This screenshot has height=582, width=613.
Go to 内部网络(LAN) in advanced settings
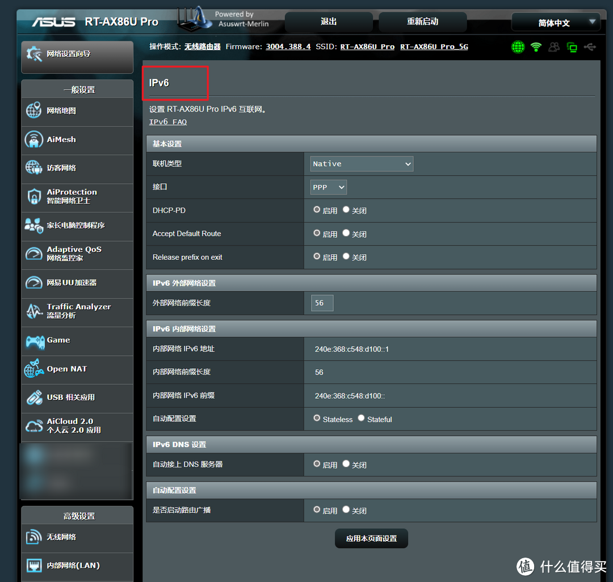[x=73, y=566]
